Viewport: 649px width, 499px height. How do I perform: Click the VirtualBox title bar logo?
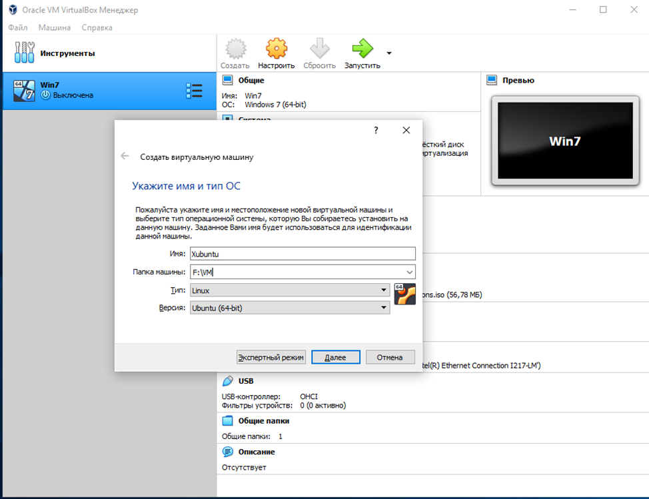(13, 9)
